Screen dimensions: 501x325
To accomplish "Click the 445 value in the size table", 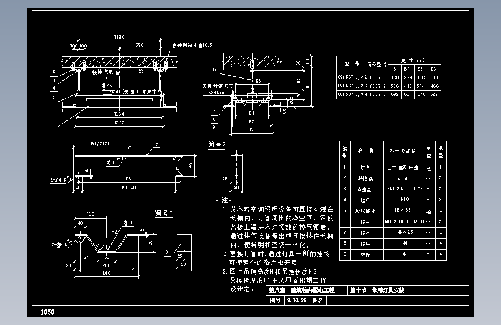I will [408, 86].
